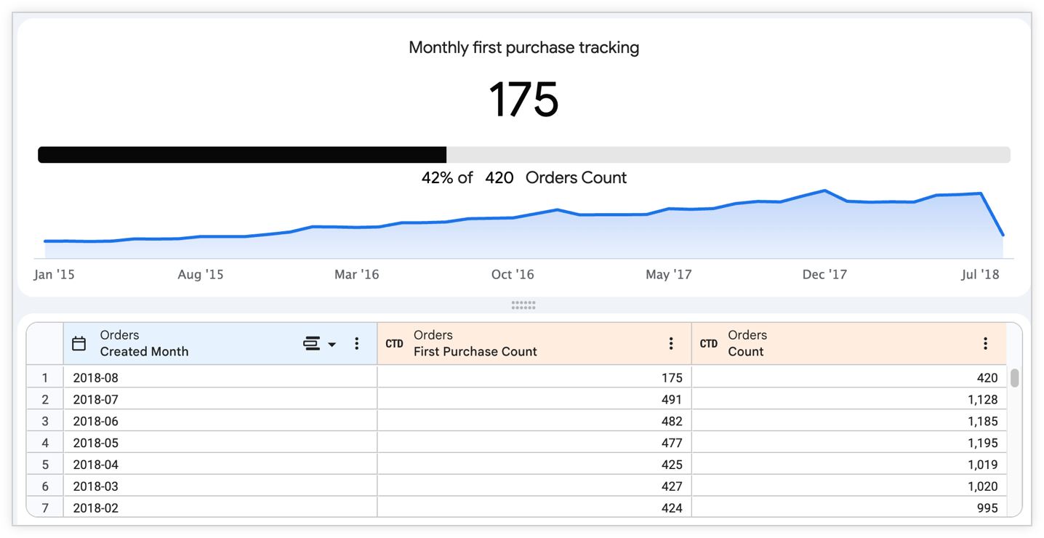
Task: Click the 1,019 orders count cell
Action: click(x=849, y=465)
